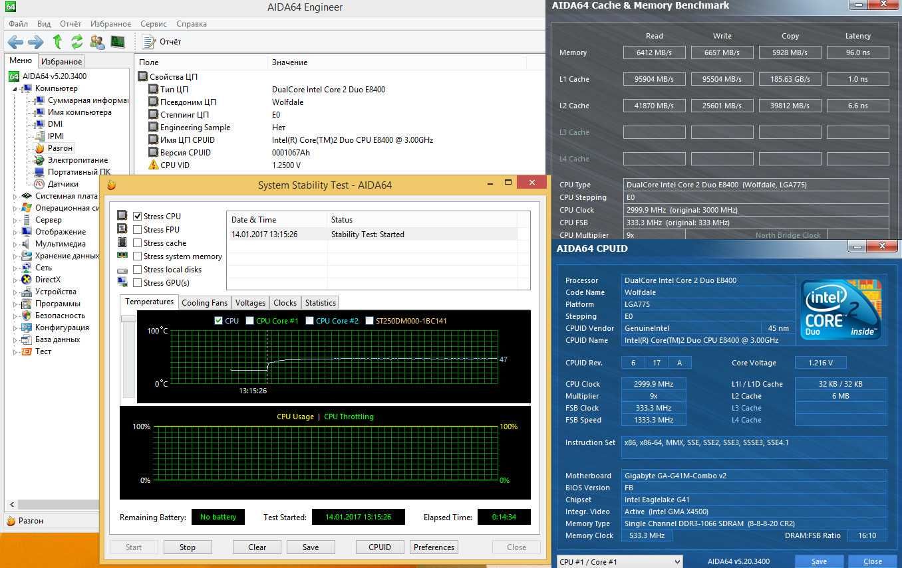Click the Отображение monitor icon
The width and height of the screenshot is (902, 568).
(27, 232)
